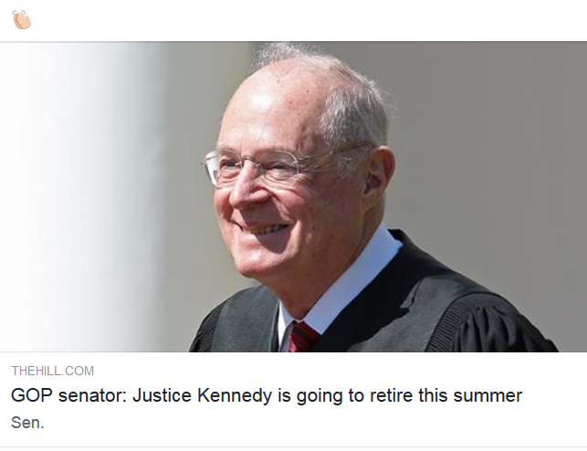Open the article preview photo
Screen dimensions: 587x451
point(293,196)
